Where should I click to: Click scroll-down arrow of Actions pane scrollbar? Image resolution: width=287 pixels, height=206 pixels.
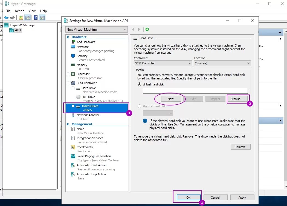tap(286, 187)
